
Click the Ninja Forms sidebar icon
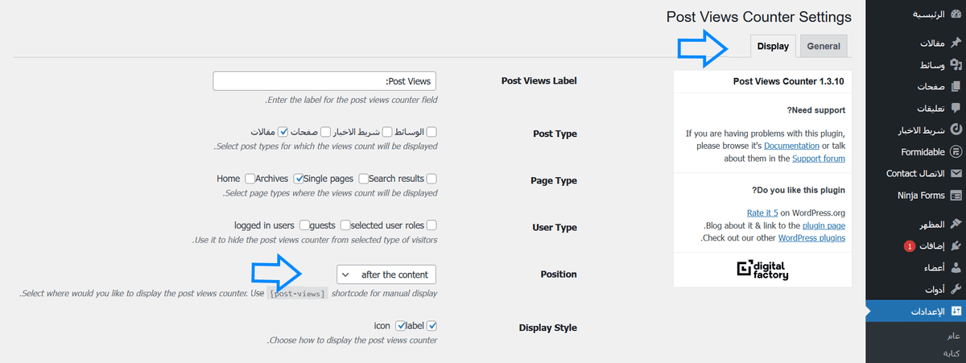pos(956,195)
